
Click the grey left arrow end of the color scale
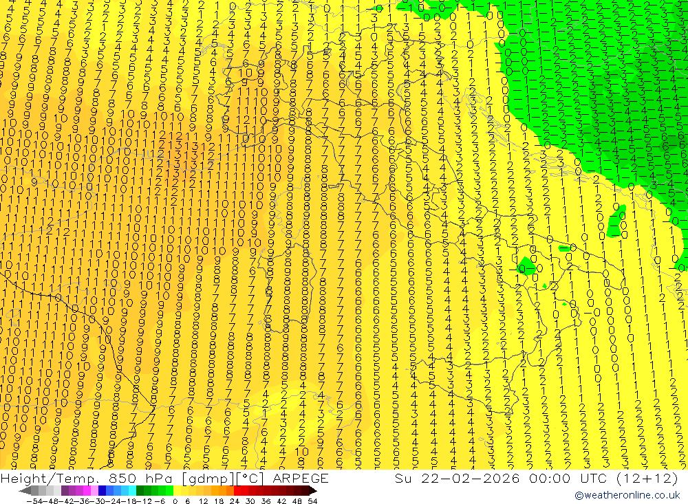(25, 491)
